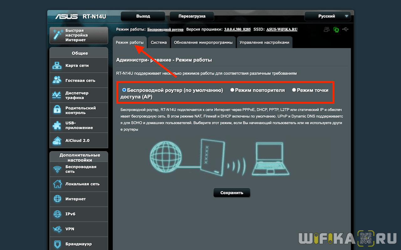Image resolution: width=401 pixels, height=250 pixels.
Task: Switch to the Режим работы tab
Action: coord(130,42)
